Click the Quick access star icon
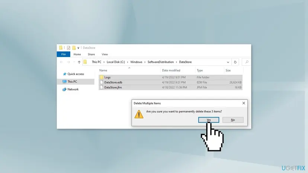 click(65, 74)
